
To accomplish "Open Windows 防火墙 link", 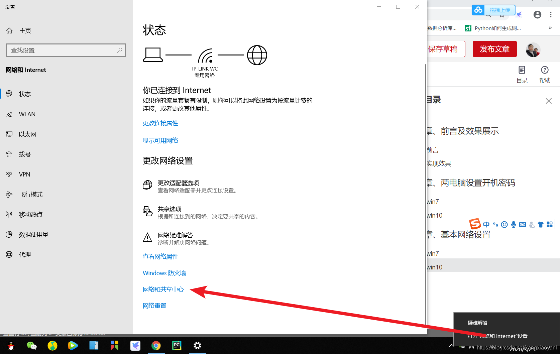I will pos(164,273).
